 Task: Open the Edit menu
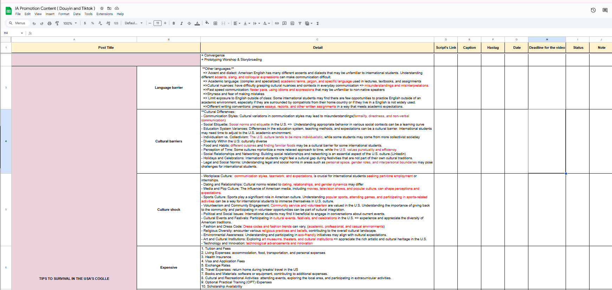click(x=27, y=14)
